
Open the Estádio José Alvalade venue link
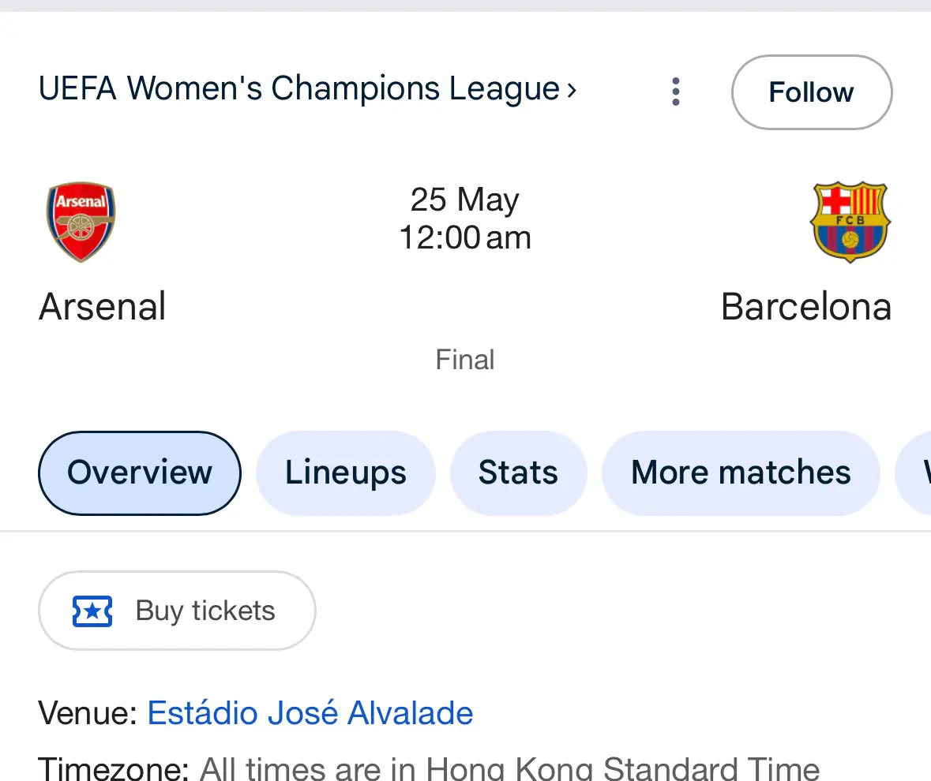point(310,712)
